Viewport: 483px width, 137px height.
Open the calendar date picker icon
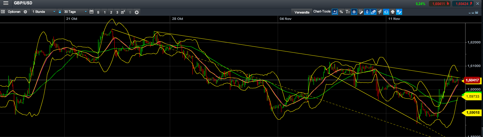pos(91,12)
